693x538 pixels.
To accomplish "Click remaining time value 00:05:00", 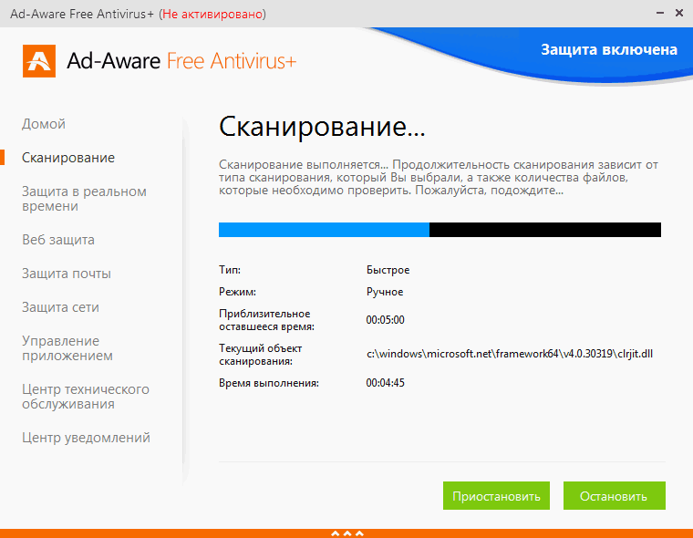I will tap(386, 320).
